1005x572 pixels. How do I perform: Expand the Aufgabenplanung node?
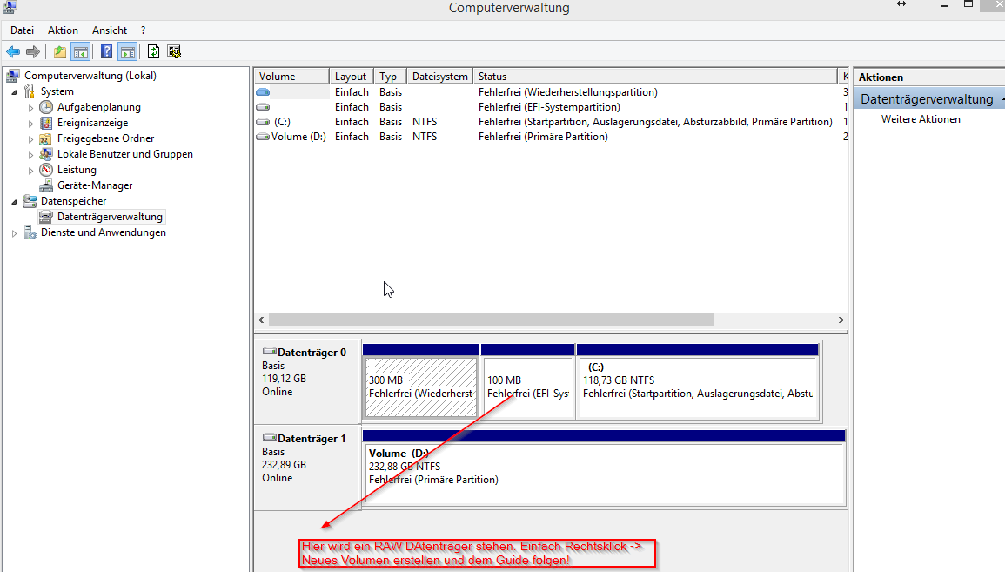[30, 108]
